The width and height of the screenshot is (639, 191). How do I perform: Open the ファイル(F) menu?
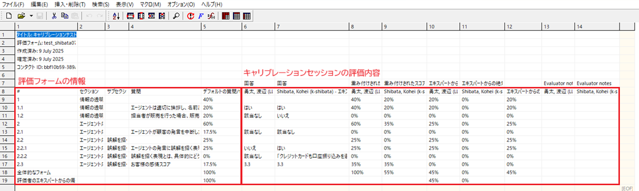13,4
